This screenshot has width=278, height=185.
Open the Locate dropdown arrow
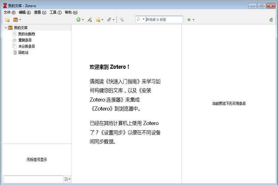[194, 20]
